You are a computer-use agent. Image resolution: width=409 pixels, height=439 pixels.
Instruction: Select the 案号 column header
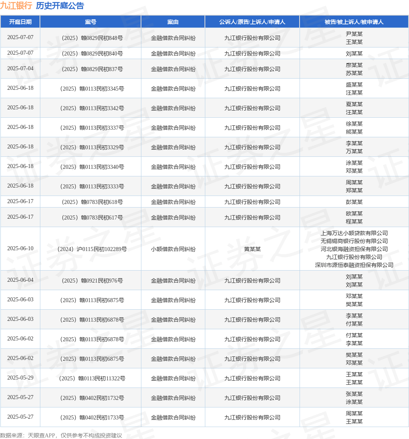(x=91, y=22)
